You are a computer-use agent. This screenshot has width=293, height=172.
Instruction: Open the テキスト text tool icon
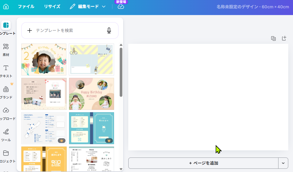point(6,68)
